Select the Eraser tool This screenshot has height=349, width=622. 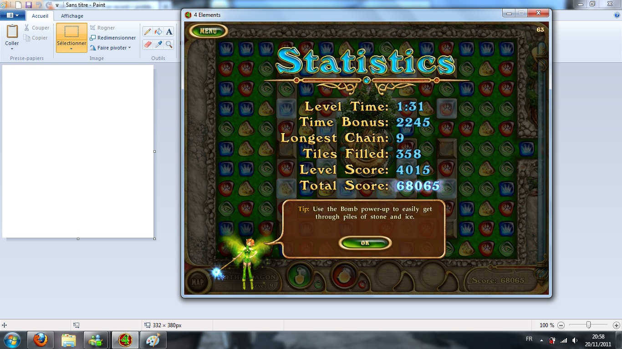tap(148, 44)
